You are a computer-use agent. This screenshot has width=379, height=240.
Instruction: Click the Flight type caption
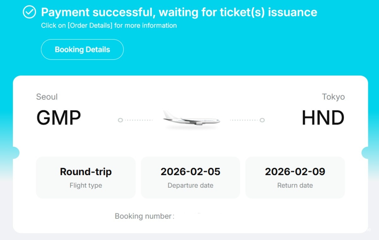[86, 186]
